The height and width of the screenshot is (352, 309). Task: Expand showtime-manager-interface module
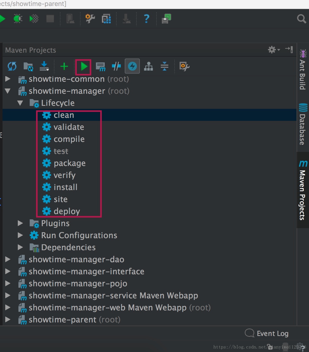click(x=8, y=272)
